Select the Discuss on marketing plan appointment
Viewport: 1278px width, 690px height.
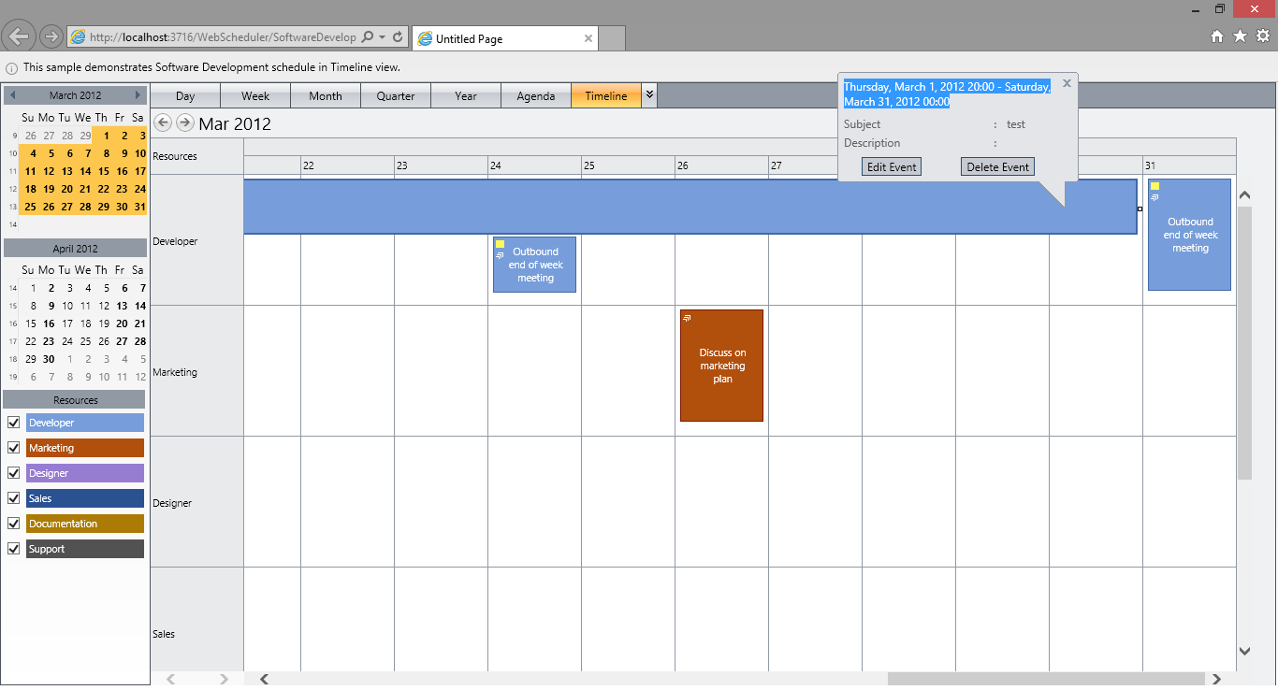pyautogui.click(x=721, y=366)
